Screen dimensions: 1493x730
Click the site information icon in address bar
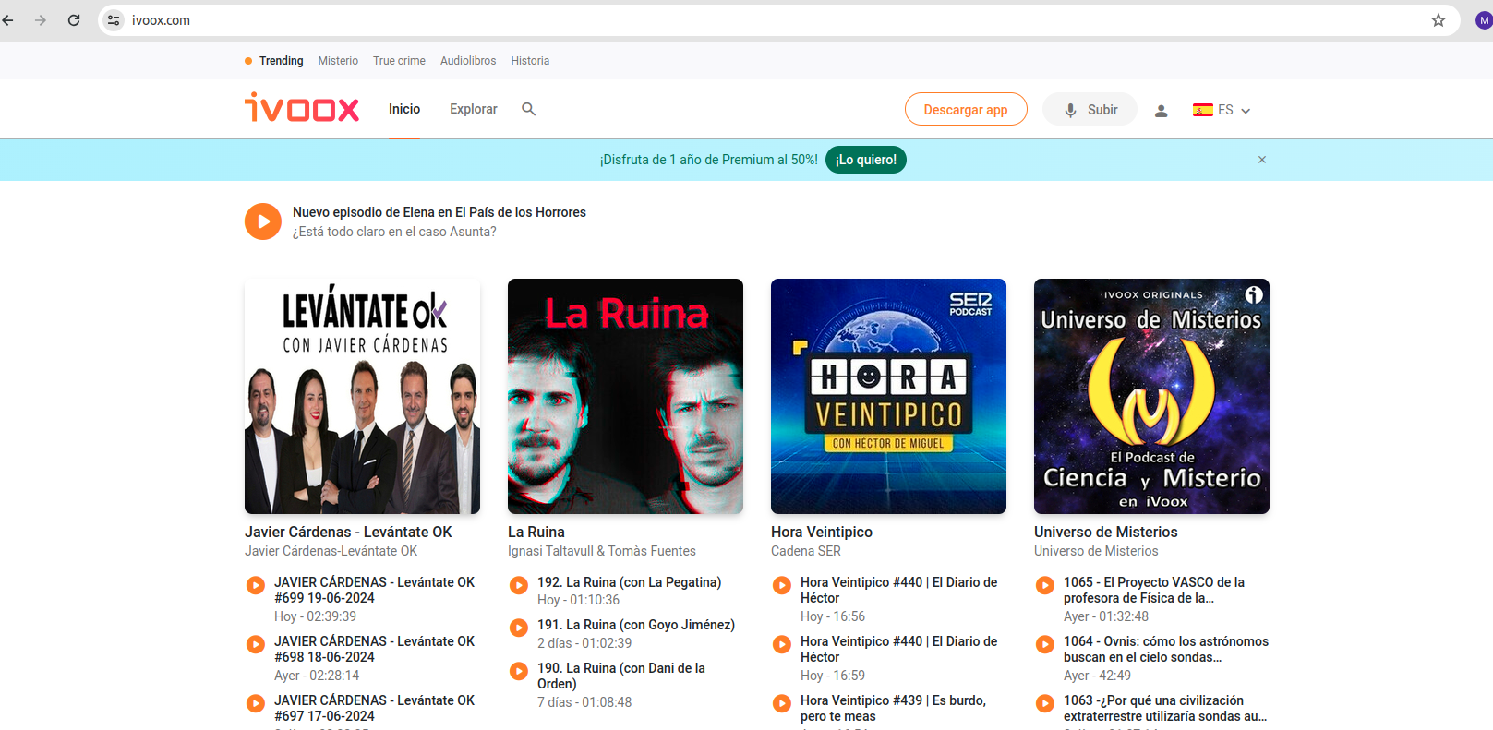click(x=114, y=20)
